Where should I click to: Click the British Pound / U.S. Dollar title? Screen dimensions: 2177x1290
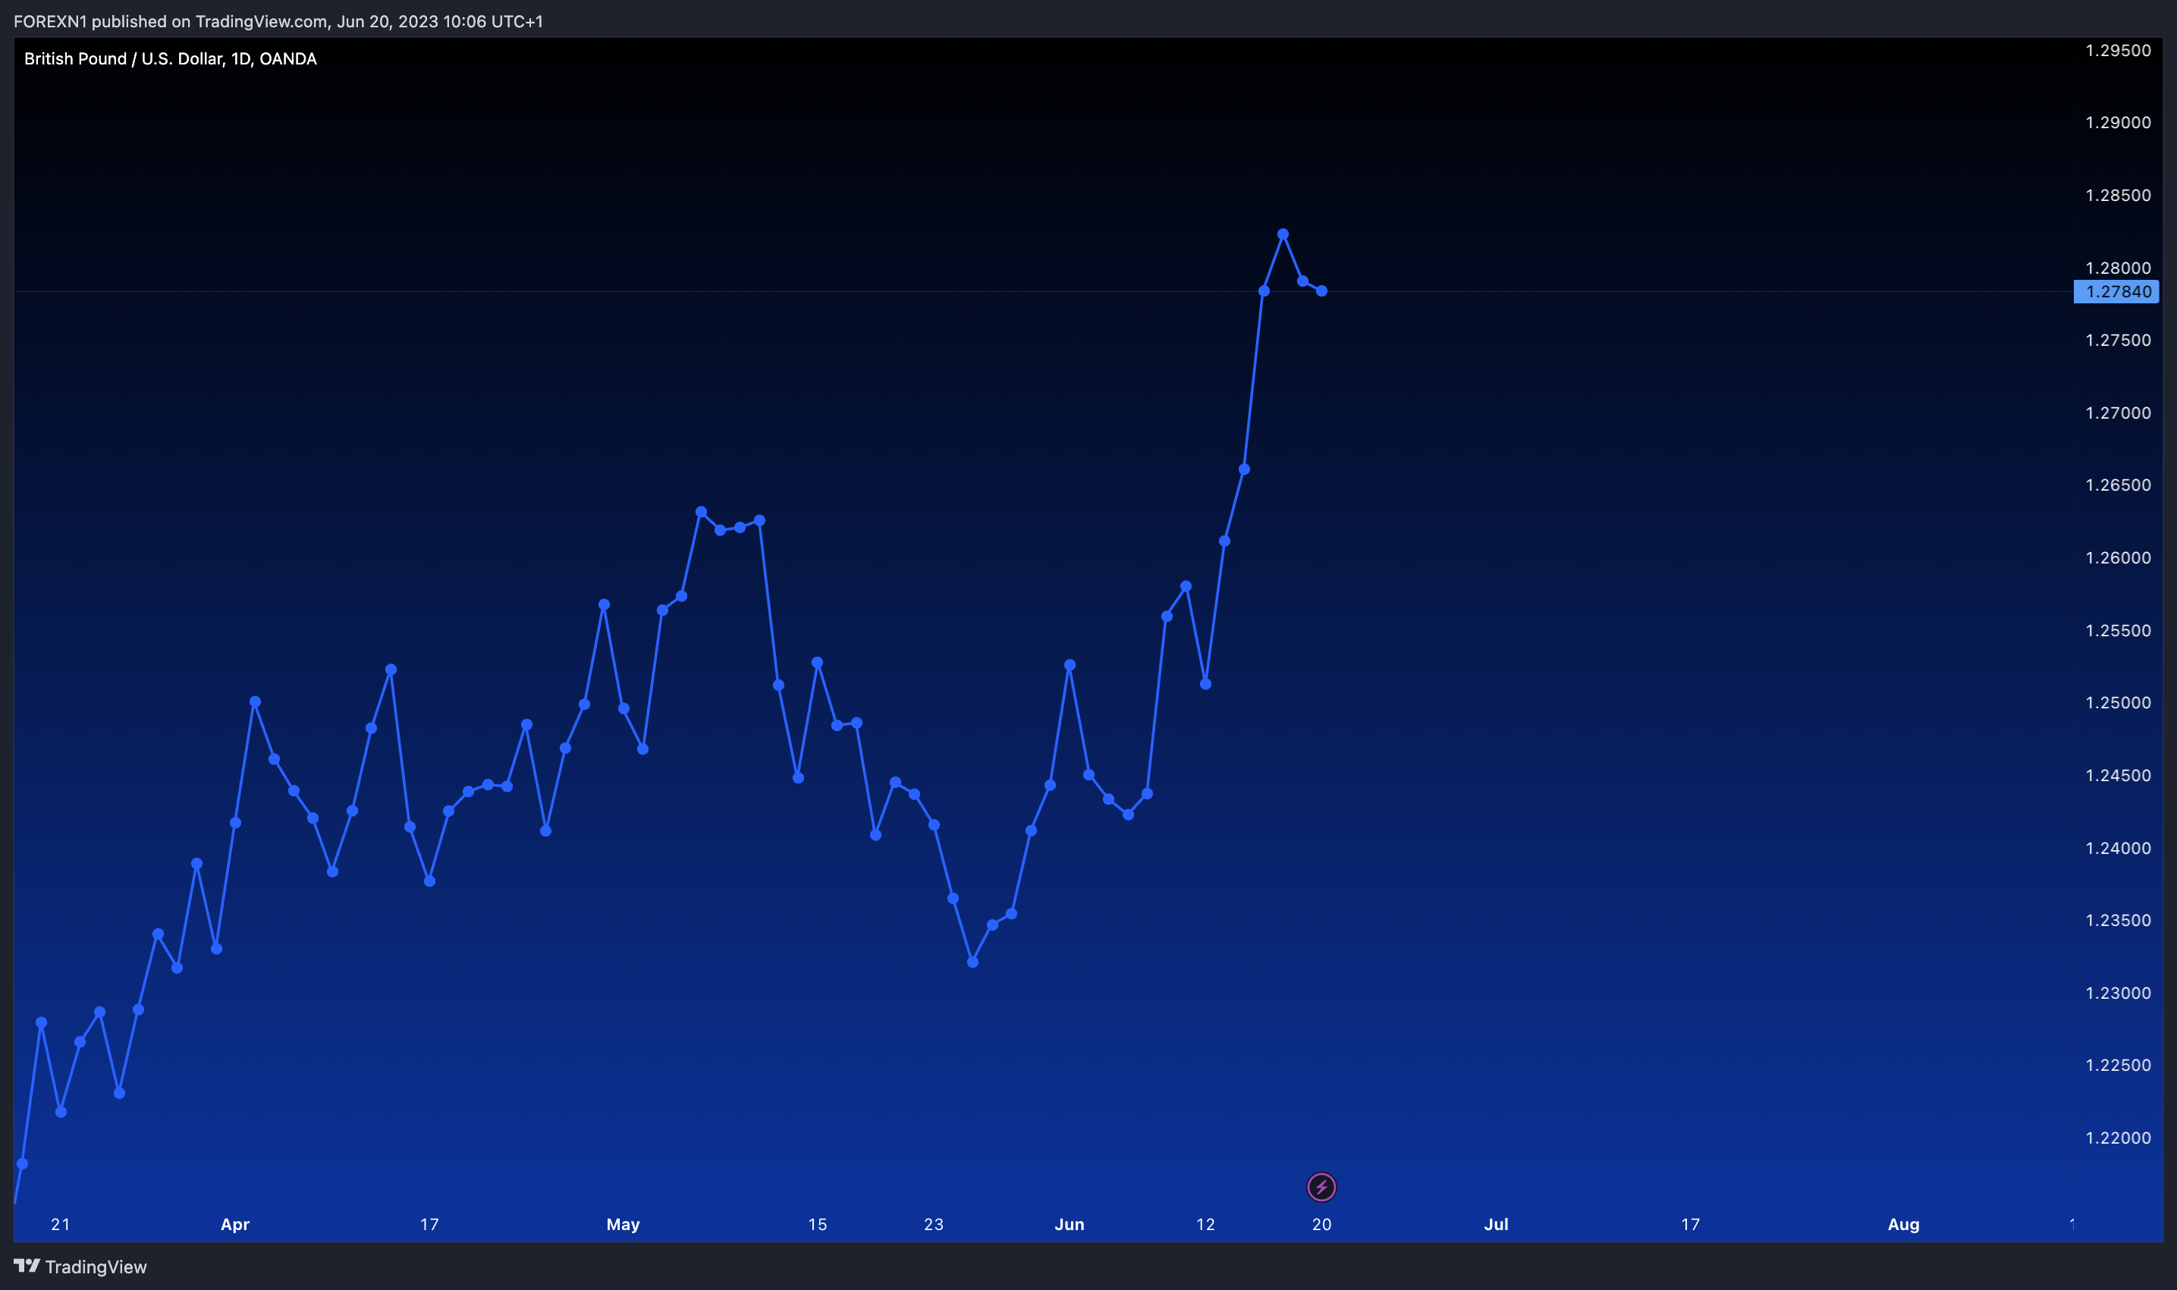pyautogui.click(x=171, y=58)
